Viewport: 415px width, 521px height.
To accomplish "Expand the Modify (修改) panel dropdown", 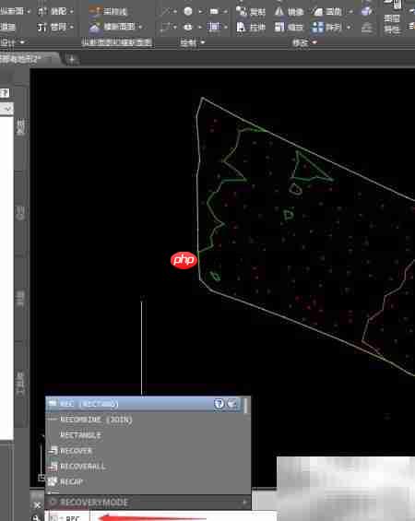I will point(314,42).
